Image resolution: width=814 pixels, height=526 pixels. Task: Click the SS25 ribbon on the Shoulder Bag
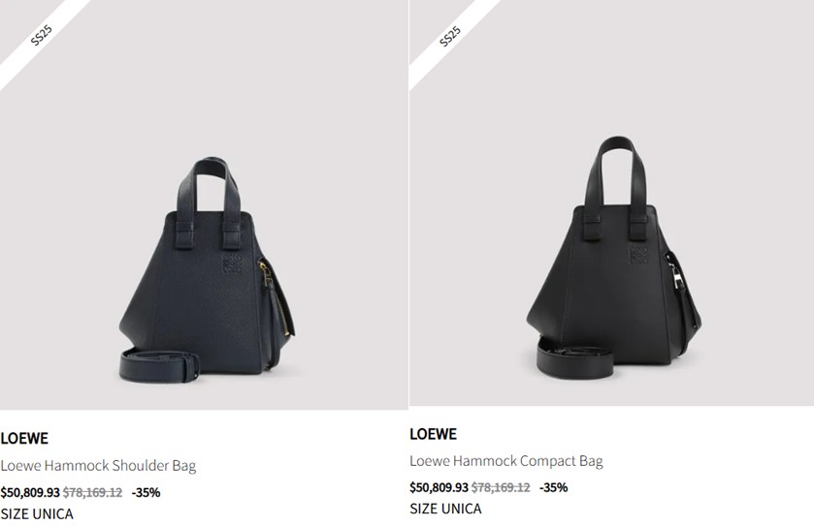click(x=42, y=35)
